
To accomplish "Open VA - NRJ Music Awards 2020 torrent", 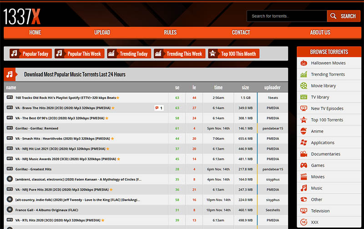I will tap(66, 159).
